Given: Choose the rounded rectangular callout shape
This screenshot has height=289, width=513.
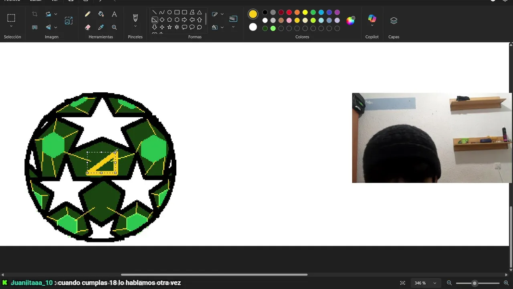Looking at the screenshot, I should 184,27.
